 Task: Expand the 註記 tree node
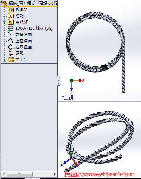click(x=4, y=16)
